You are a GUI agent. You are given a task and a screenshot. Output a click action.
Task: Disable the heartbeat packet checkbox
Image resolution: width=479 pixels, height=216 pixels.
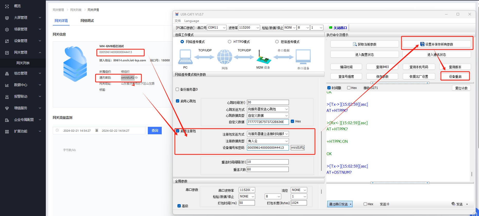(177, 101)
